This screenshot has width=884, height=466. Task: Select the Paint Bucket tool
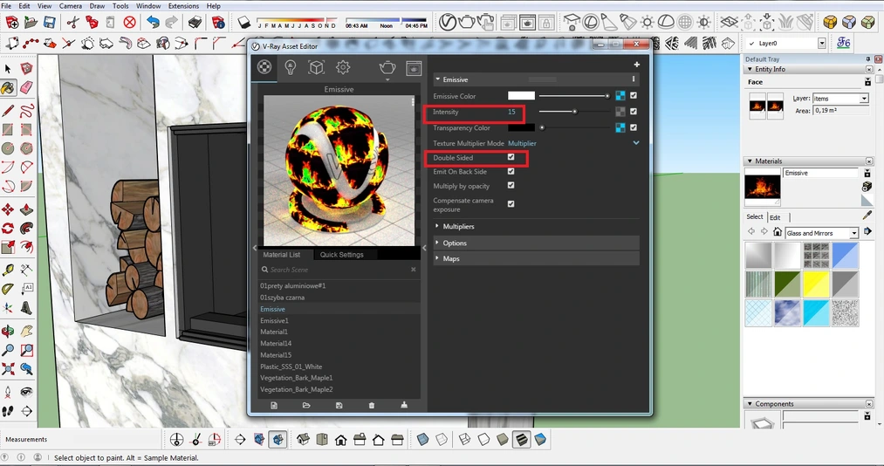[x=9, y=88]
